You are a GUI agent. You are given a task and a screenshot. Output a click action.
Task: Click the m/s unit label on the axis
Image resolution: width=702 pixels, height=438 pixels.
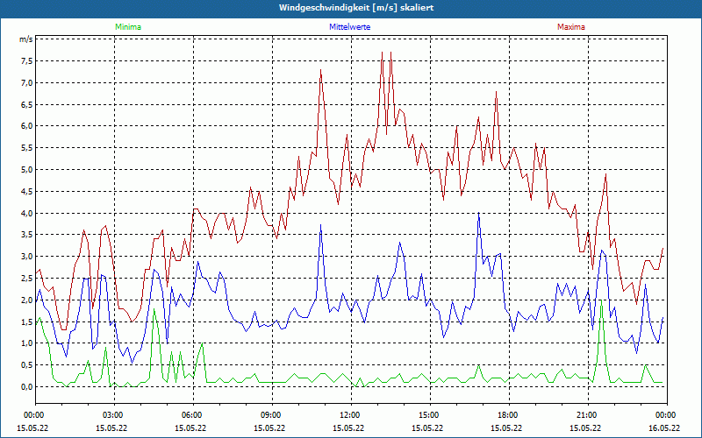(26, 39)
